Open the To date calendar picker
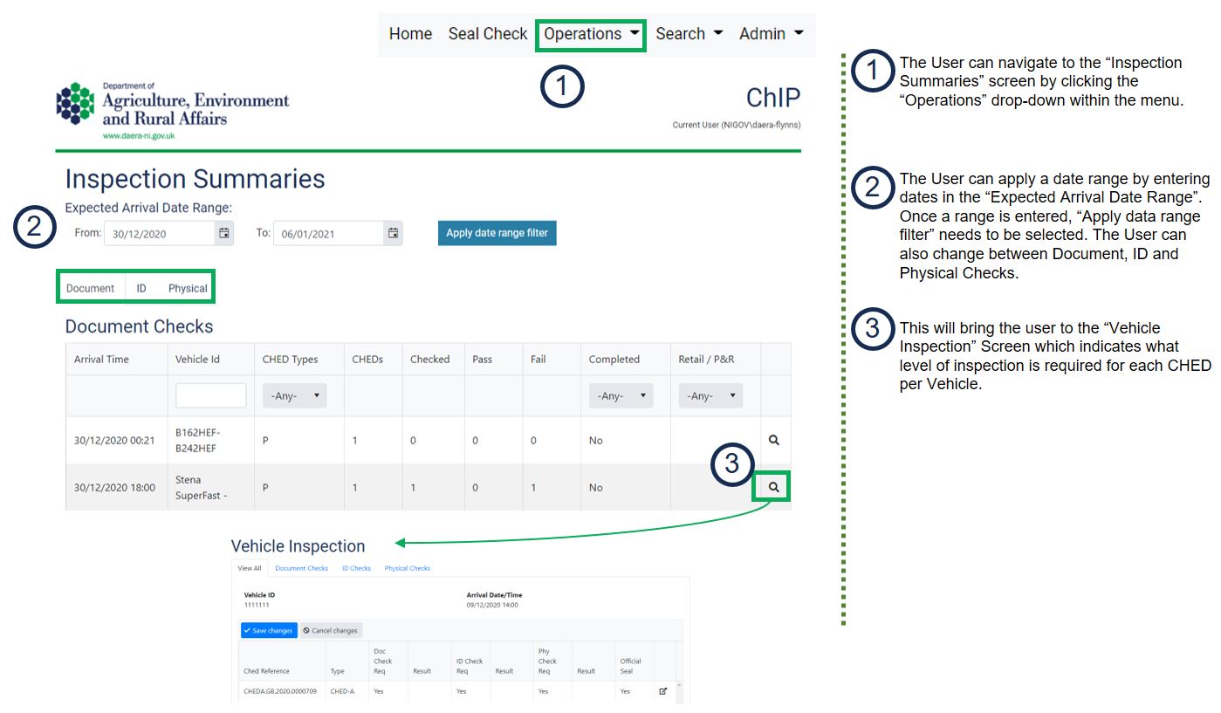The width and height of the screenshot is (1221, 713). click(393, 233)
